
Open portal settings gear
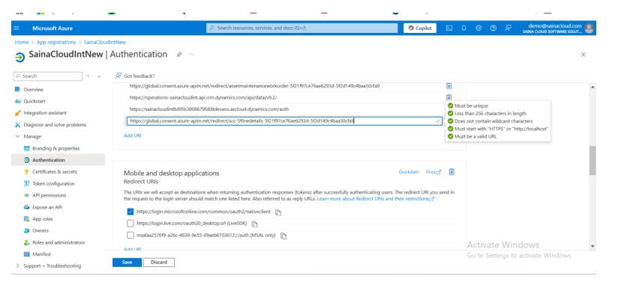478,28
